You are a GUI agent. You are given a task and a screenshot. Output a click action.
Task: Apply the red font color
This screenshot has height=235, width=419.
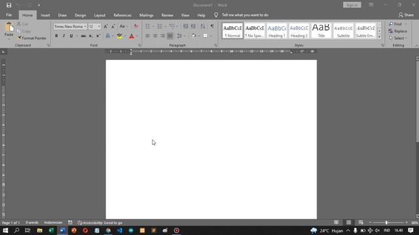(x=132, y=36)
